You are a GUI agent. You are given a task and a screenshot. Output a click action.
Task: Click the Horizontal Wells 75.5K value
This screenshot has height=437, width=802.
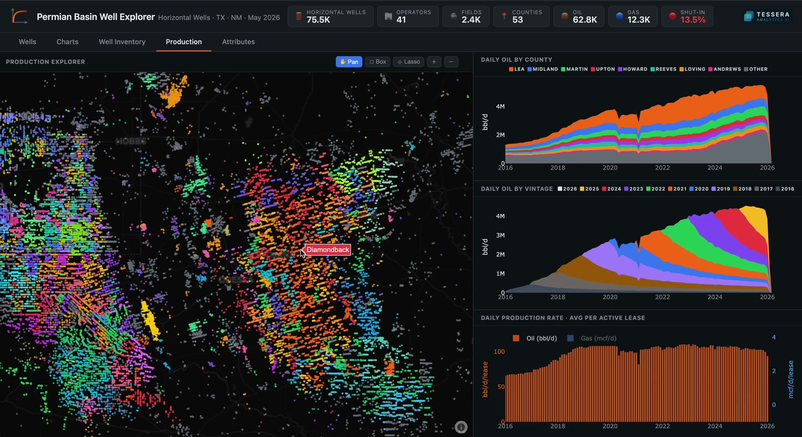point(318,20)
